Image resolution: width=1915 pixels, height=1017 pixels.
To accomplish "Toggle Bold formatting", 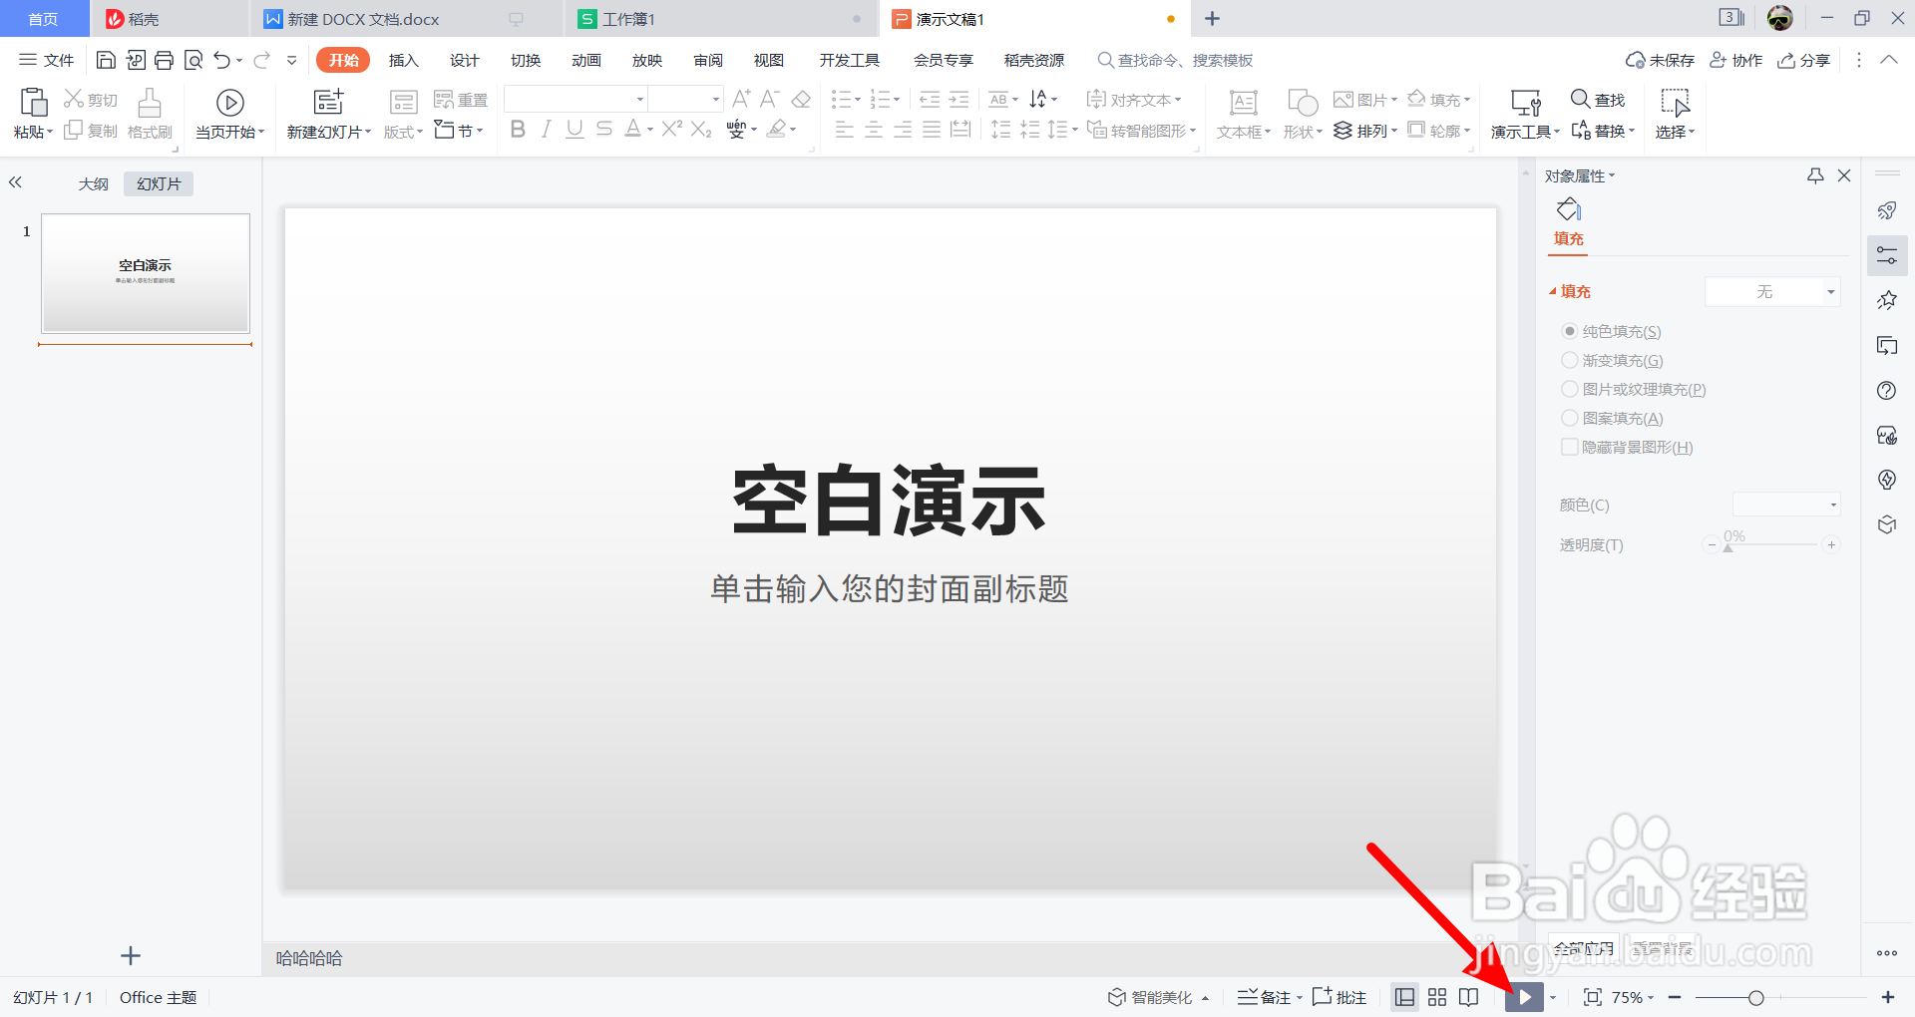I will [x=518, y=129].
